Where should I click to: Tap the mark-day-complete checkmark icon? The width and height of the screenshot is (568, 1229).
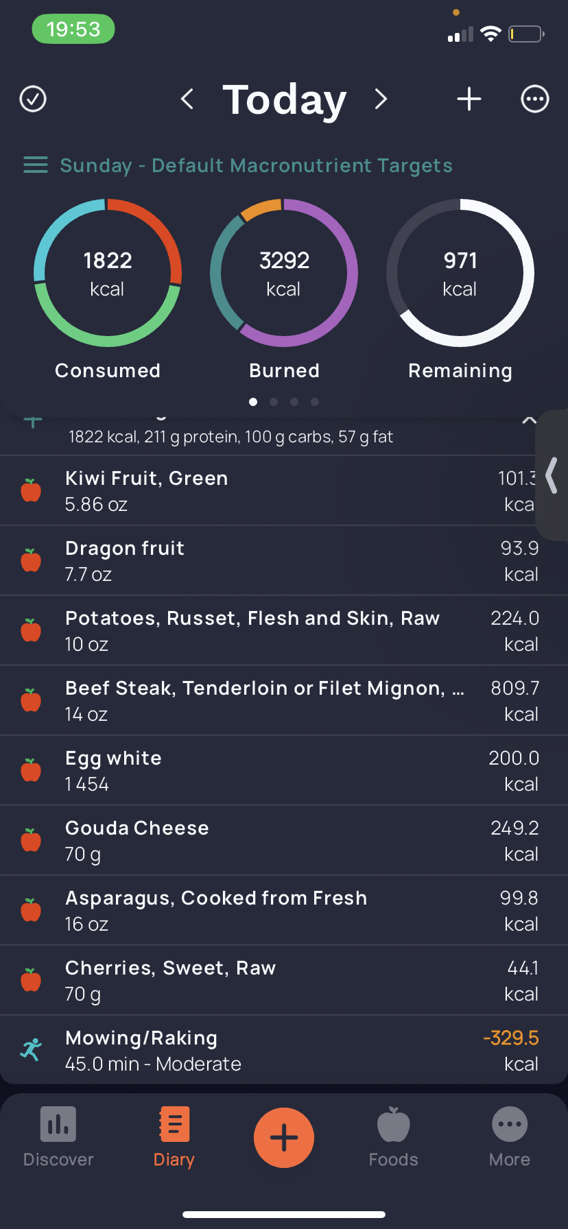[x=33, y=99]
